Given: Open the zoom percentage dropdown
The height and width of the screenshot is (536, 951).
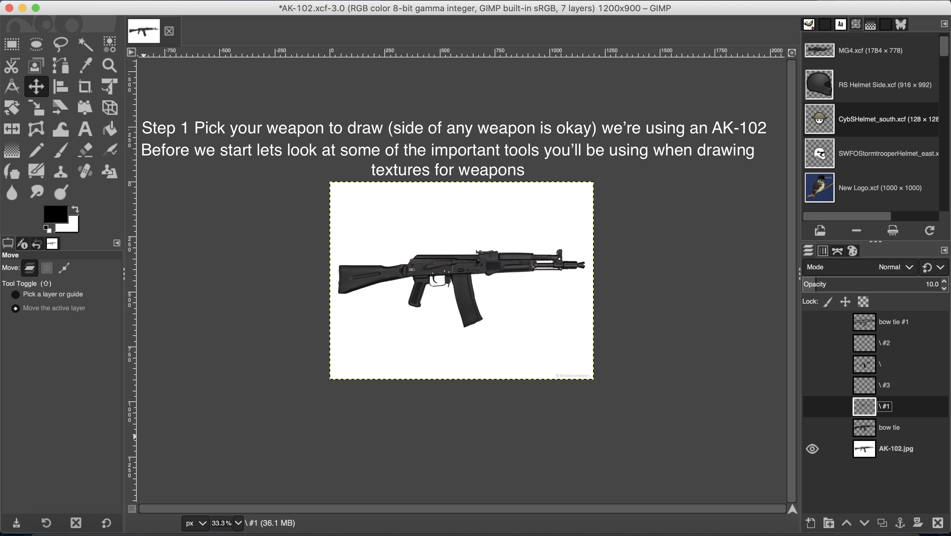Looking at the screenshot, I should pyautogui.click(x=238, y=523).
